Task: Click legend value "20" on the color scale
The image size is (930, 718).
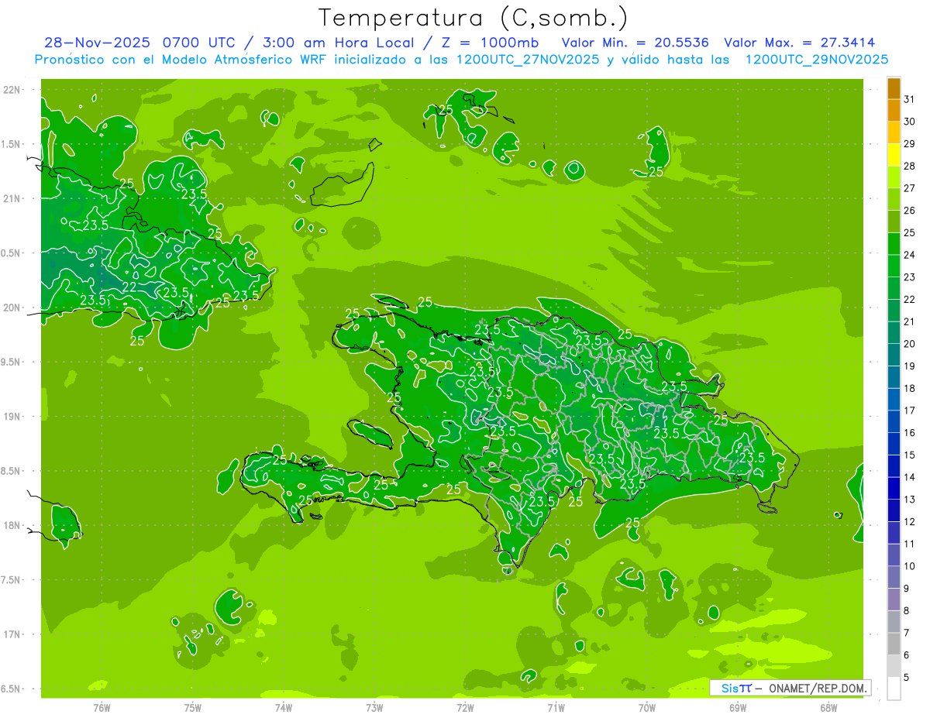Action: (x=909, y=344)
